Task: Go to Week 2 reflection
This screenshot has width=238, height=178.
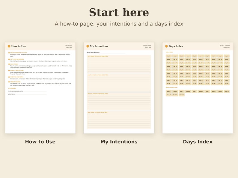Action: click(x=175, y=91)
